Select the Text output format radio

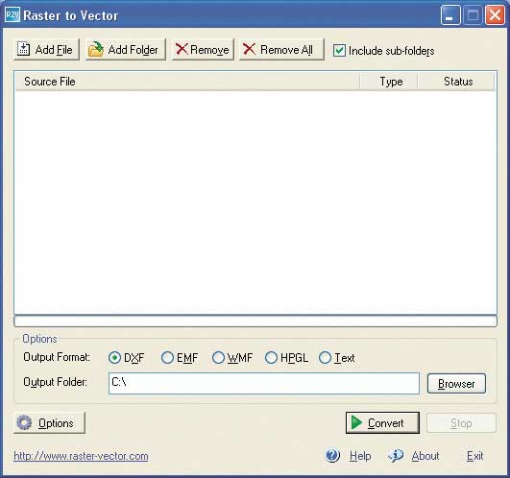[x=325, y=357]
